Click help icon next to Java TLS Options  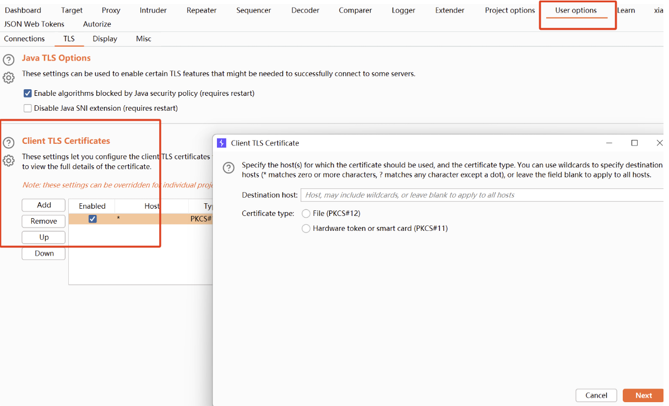click(x=8, y=60)
